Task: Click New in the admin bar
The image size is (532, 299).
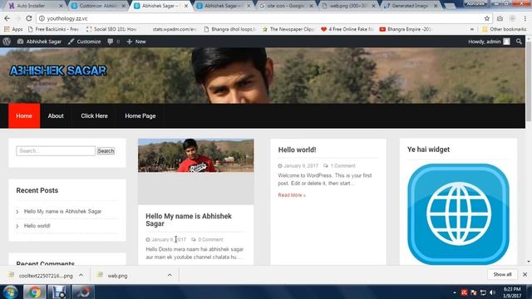Action: 136,42
